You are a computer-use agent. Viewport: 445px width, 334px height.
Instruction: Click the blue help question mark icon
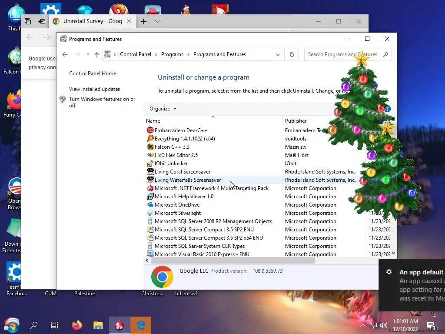click(x=387, y=108)
